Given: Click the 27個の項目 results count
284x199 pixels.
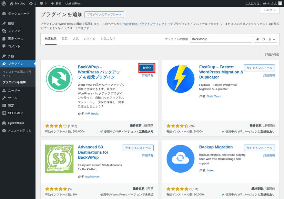Looking at the screenshot, I should (272, 54).
